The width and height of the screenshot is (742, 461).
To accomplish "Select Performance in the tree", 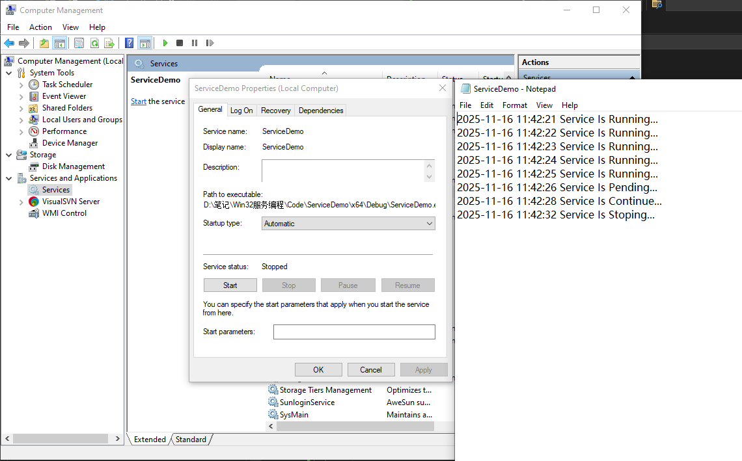I will 64,131.
